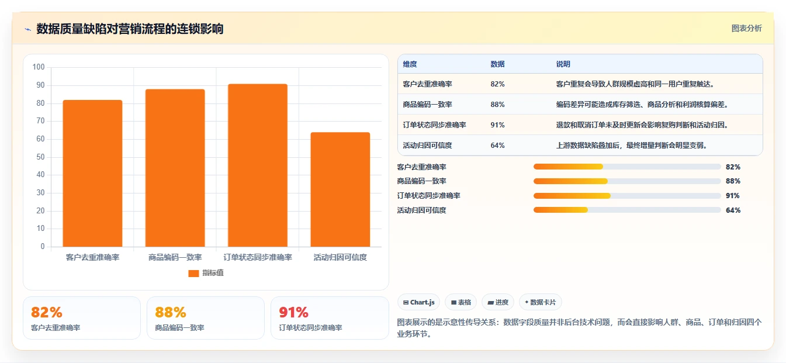Open the 82% 客户去重准确率 data card
The width and height of the screenshot is (786, 363).
click(82, 318)
